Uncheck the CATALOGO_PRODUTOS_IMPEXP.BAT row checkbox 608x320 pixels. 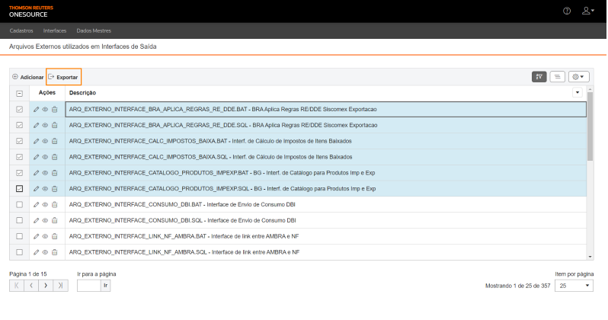[x=19, y=173]
